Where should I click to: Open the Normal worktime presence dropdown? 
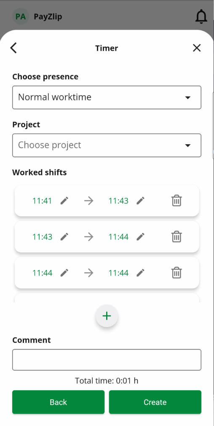(107, 97)
